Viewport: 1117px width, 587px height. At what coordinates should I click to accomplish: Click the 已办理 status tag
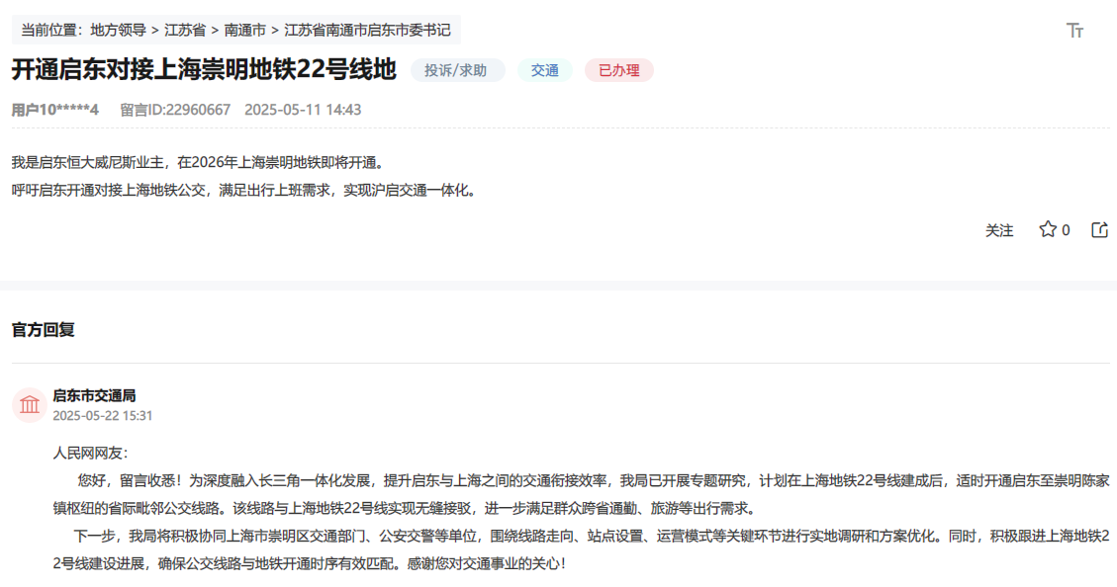pyautogui.click(x=619, y=70)
